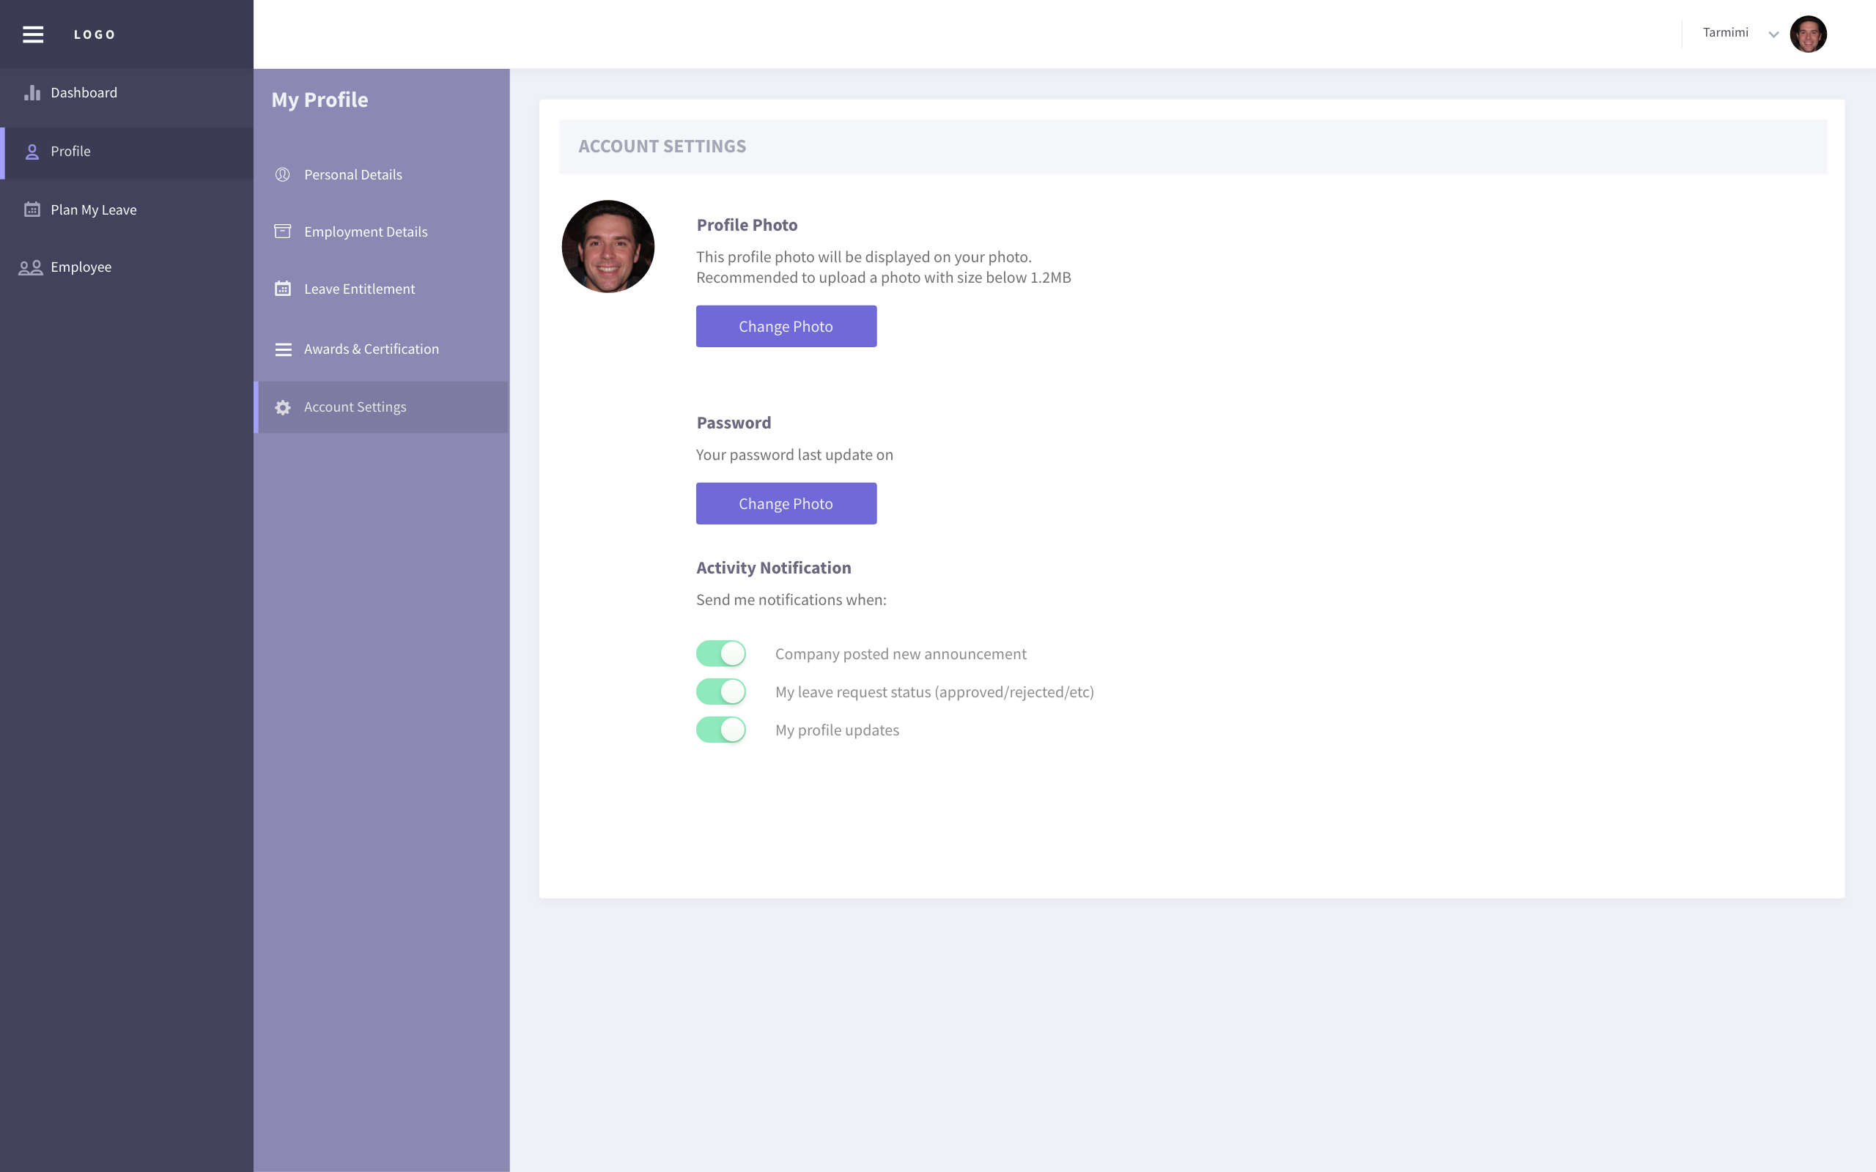Click the large profile photo
This screenshot has width=1876, height=1172.
pos(608,247)
